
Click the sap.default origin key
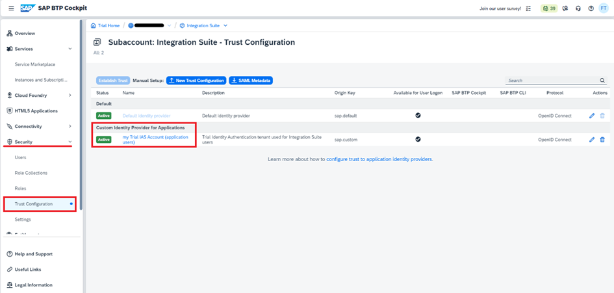(346, 116)
